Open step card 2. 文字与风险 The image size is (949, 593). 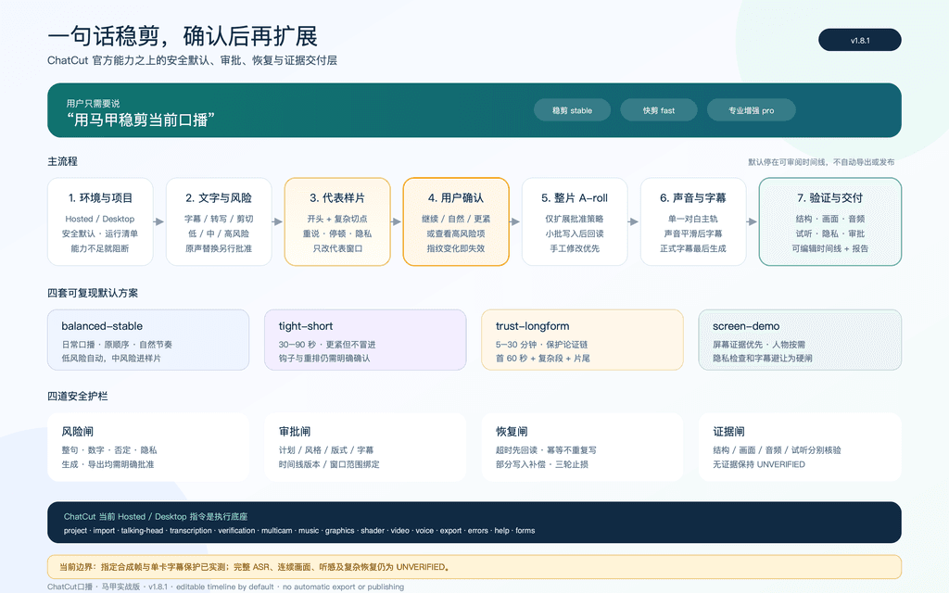pos(219,221)
